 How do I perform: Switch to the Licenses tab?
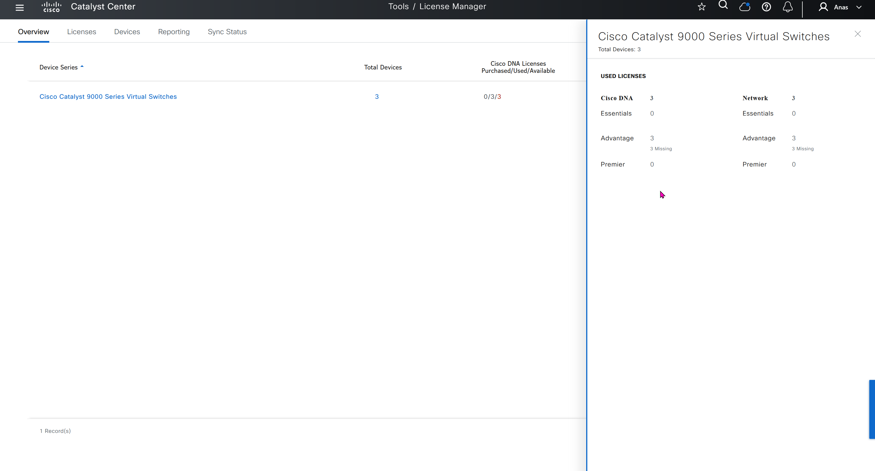81,32
